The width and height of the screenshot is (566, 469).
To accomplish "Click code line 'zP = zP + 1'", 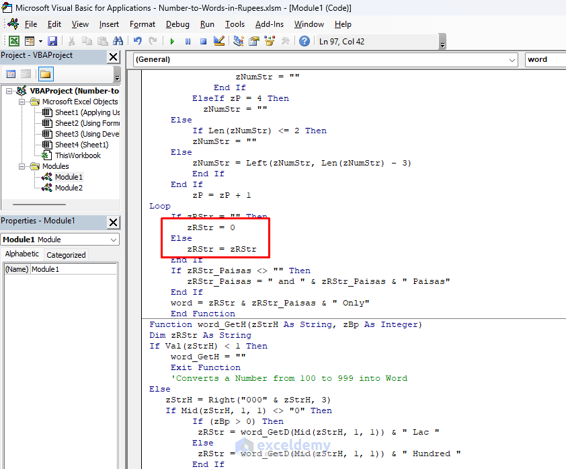I will click(222, 196).
